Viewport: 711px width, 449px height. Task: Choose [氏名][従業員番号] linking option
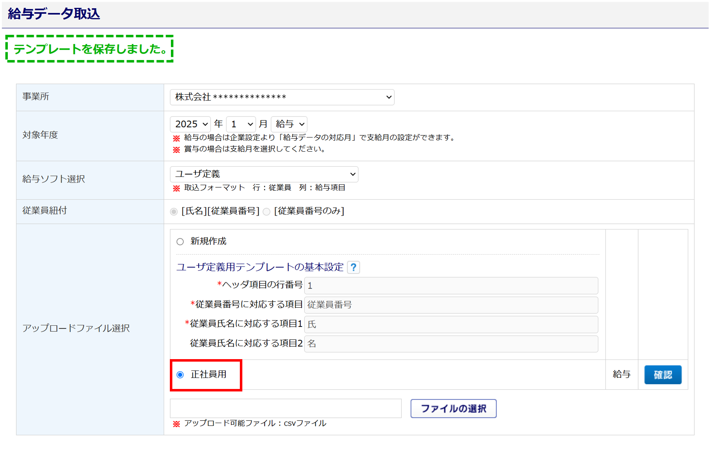pyautogui.click(x=174, y=212)
